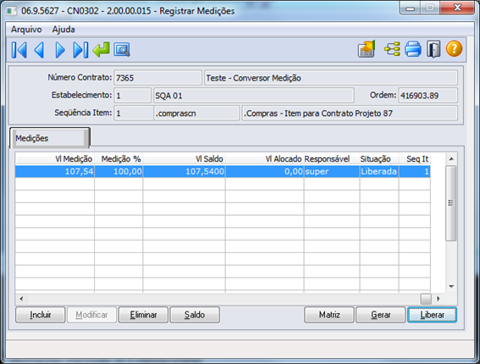Click the Vl Alocado column header
This screenshot has width=480, height=364.
click(x=264, y=159)
